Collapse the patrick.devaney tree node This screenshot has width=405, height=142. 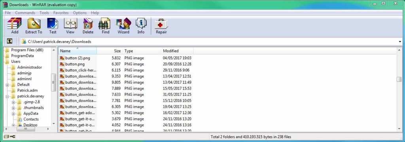tap(7, 96)
